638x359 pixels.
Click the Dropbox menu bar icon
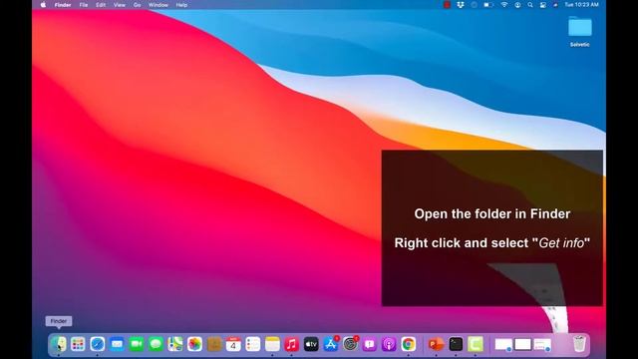(461, 5)
